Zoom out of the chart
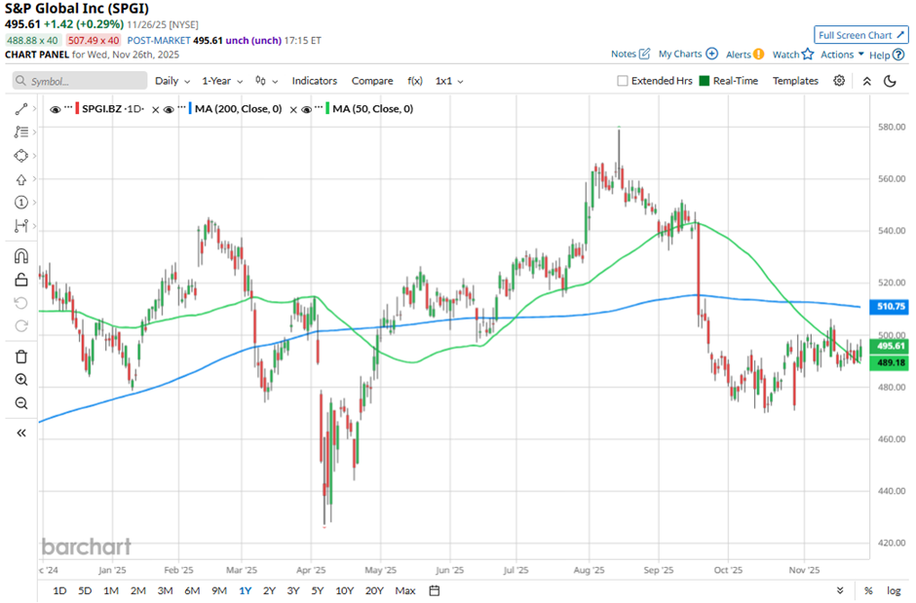Image resolution: width=916 pixels, height=603 pixels. coord(21,403)
